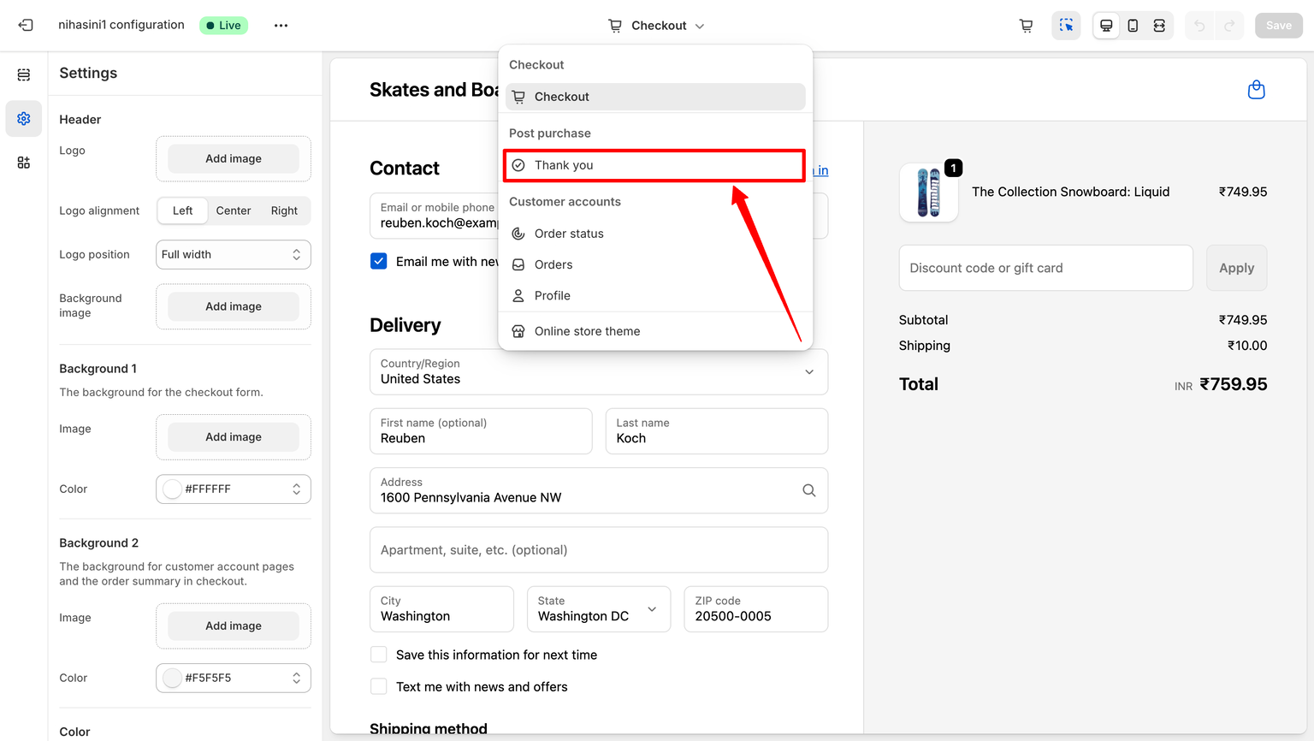Switch to mobile preview icon
The width and height of the screenshot is (1314, 741).
tap(1133, 26)
